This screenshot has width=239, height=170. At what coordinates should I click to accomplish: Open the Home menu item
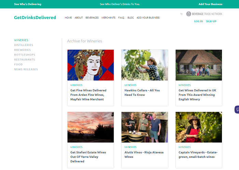pos(68,18)
